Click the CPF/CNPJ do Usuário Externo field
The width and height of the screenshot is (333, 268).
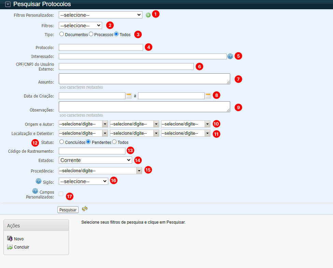(x=126, y=66)
